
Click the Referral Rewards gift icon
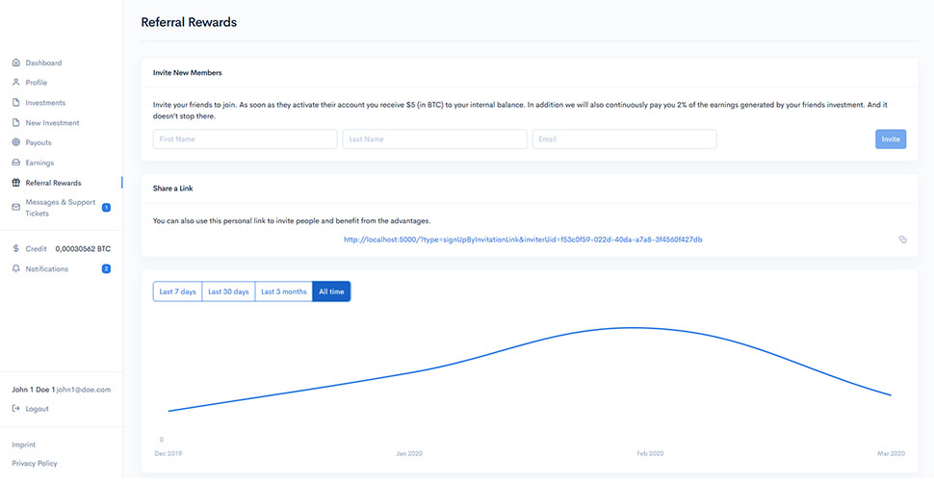tap(15, 183)
